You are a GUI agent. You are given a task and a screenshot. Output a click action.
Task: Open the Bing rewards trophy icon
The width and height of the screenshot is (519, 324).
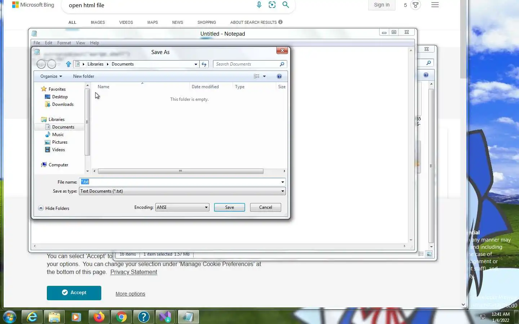(x=416, y=5)
